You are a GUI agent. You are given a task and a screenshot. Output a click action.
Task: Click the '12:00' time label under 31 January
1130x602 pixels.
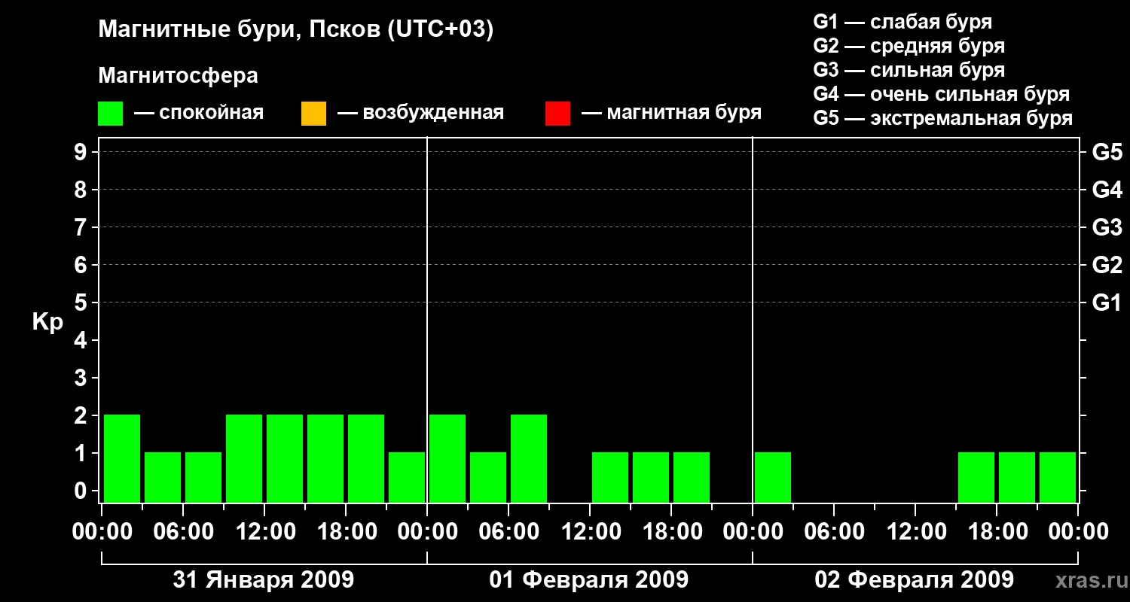(x=264, y=532)
